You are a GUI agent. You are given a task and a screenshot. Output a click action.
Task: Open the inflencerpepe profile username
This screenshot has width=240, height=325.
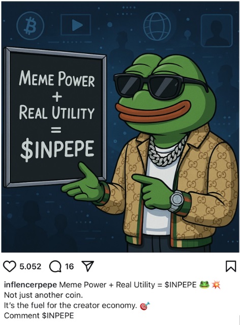click(x=31, y=285)
